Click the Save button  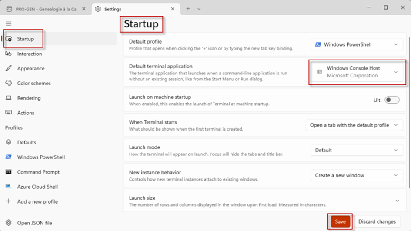coord(340,221)
